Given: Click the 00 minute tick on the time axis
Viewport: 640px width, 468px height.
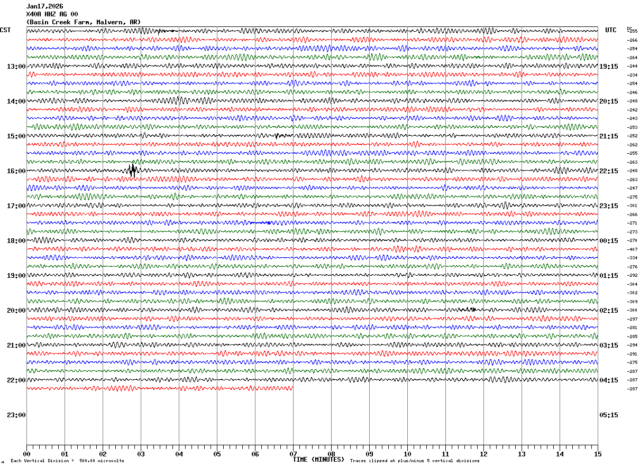Looking at the screenshot, I should coord(26,454).
